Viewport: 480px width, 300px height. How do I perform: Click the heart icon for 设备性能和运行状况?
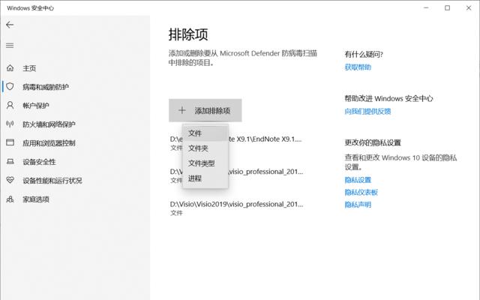[10, 180]
